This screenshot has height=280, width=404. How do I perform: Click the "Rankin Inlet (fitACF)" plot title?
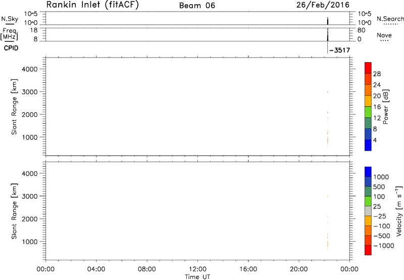(92, 5)
